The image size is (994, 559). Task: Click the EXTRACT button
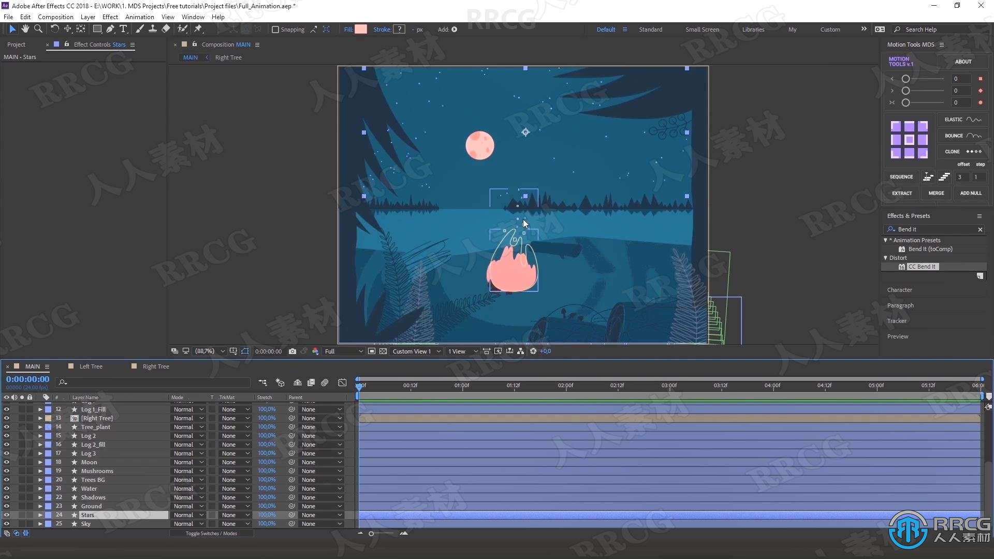902,193
